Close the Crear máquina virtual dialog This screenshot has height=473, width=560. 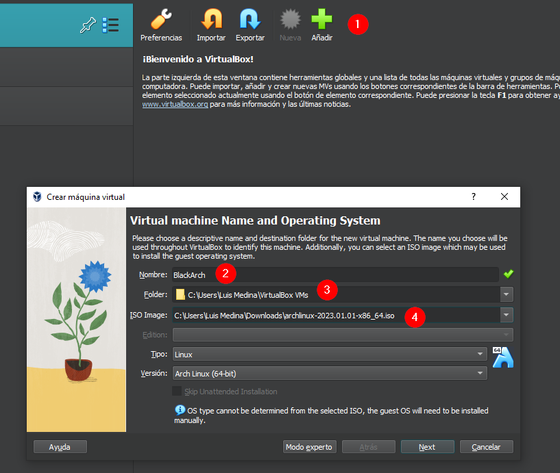click(504, 196)
